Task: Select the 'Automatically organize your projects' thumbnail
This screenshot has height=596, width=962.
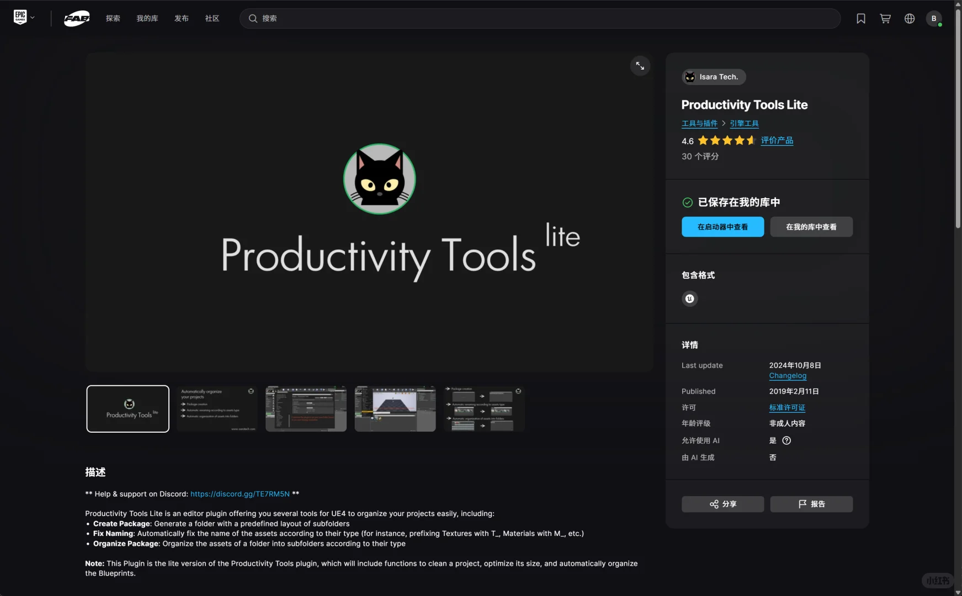Action: coord(217,409)
